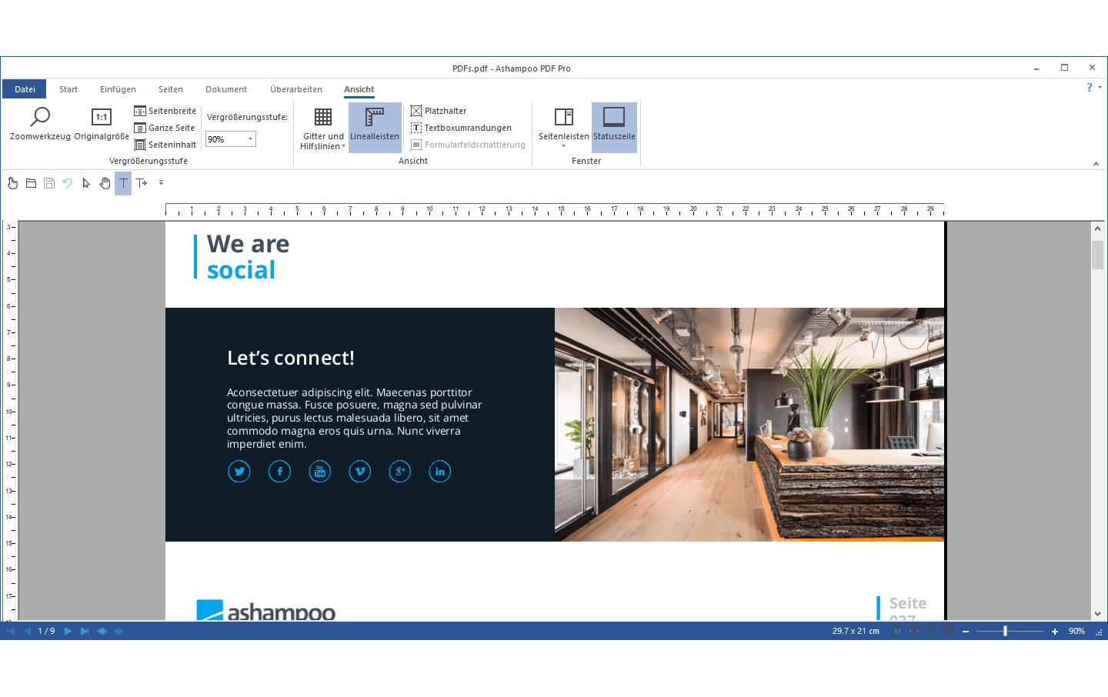Click the horizontal ruler above the page
The image size is (1108, 697).
tap(555, 210)
